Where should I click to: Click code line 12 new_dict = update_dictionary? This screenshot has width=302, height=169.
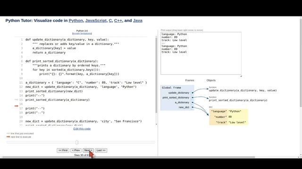[x=81, y=87]
